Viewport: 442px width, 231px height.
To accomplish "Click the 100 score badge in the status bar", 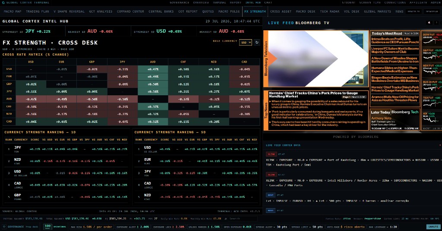I will 47,226.
